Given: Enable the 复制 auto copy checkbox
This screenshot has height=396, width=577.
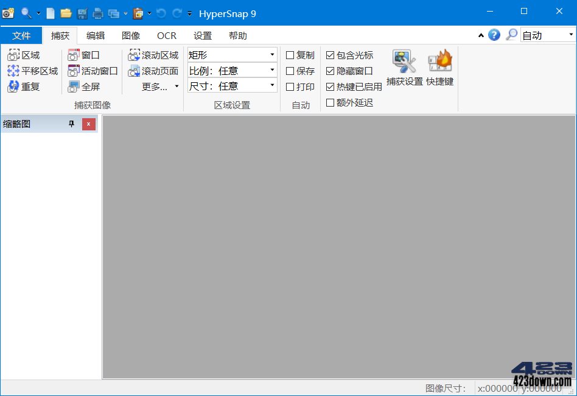Looking at the screenshot, I should tap(290, 55).
